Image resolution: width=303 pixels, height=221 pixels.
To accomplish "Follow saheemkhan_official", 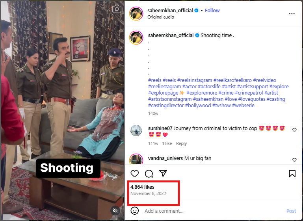I will (212, 10).
